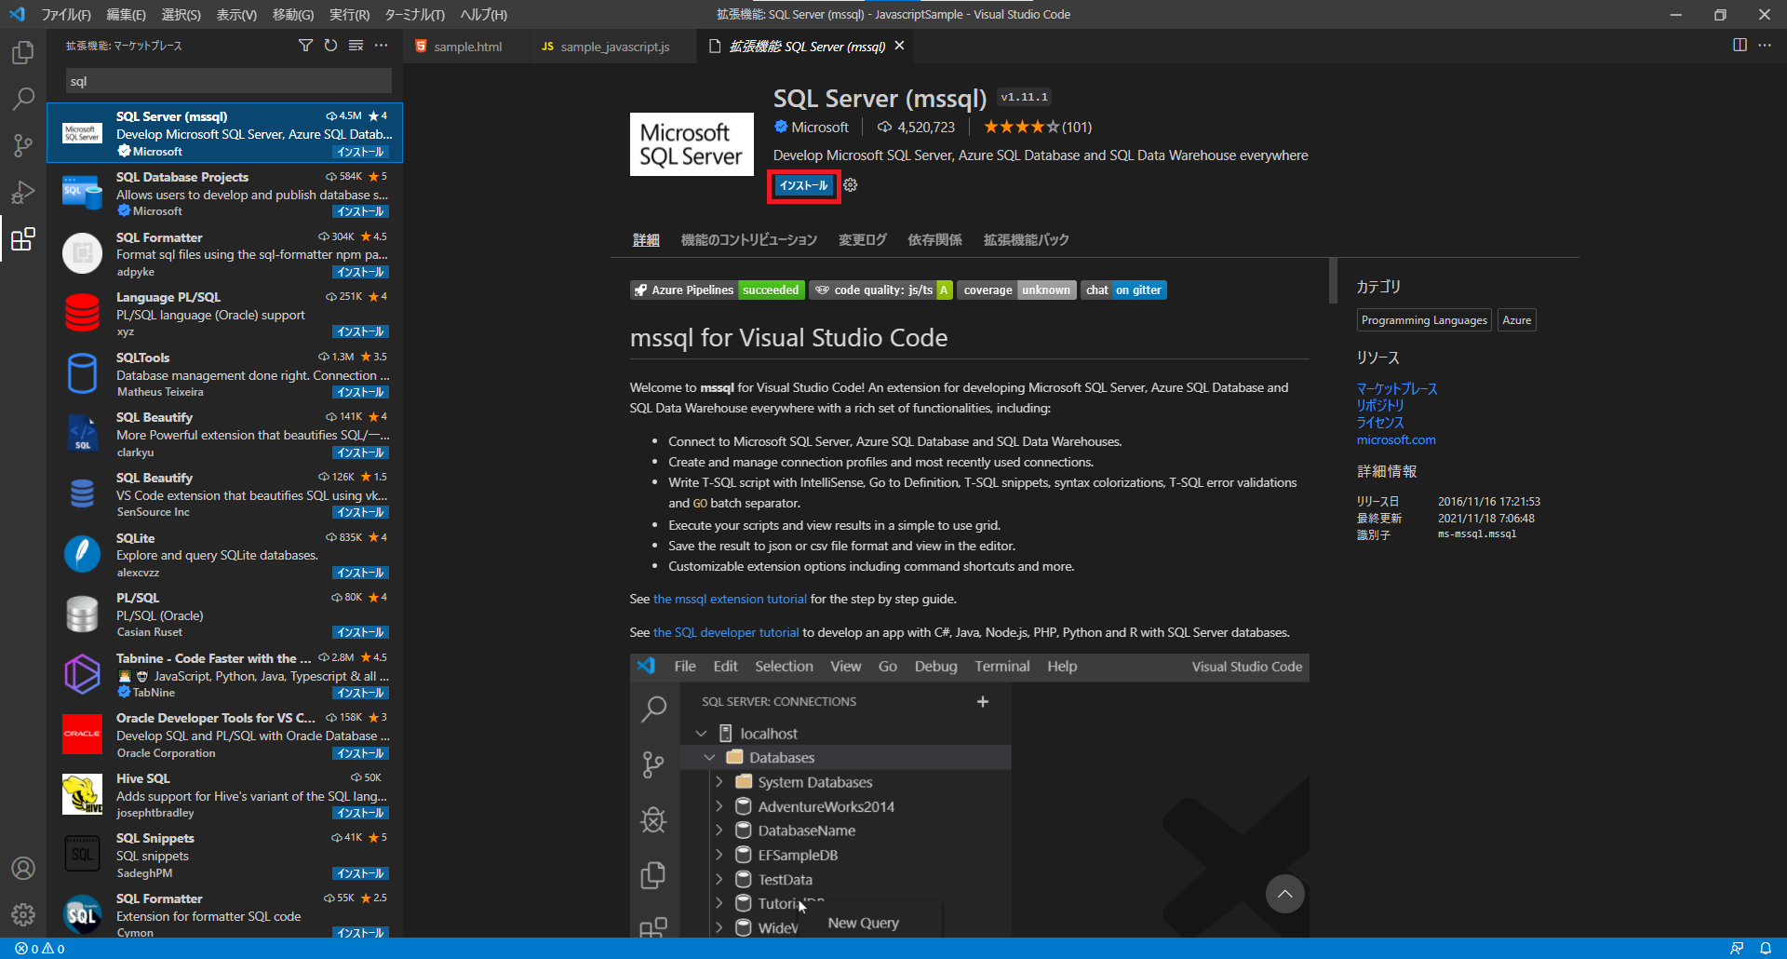1787x959 pixels.
Task: Open the ファイル(F) menu
Action: point(65,15)
